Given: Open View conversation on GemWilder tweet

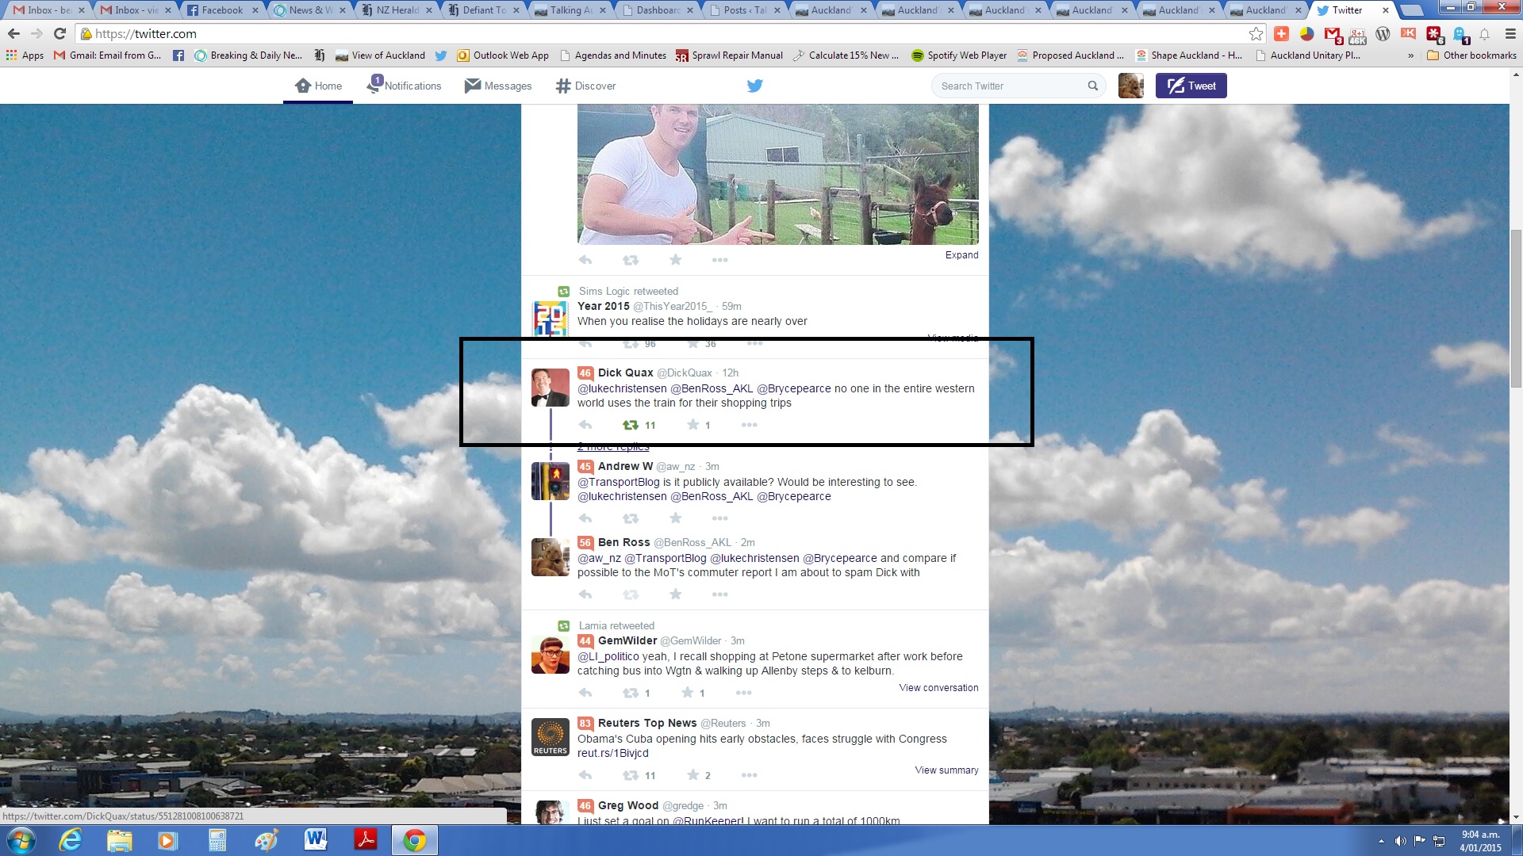Looking at the screenshot, I should (938, 688).
